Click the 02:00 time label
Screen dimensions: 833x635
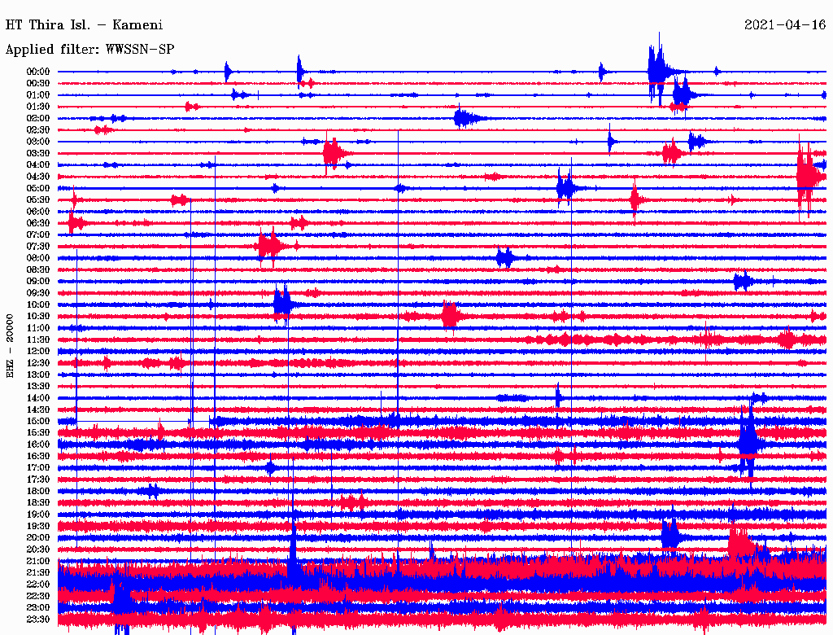click(x=38, y=118)
